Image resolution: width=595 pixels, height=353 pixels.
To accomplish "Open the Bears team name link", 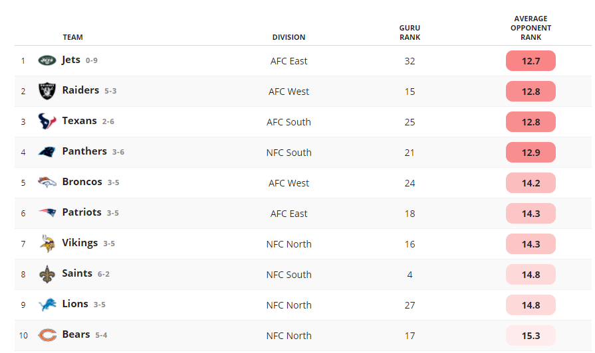I will coord(76,334).
